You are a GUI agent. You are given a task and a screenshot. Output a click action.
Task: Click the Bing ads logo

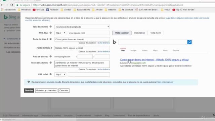point(12,17)
